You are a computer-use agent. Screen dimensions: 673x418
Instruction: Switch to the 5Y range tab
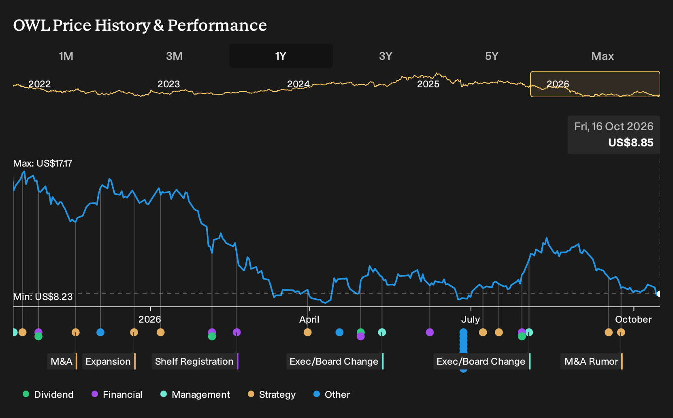492,56
